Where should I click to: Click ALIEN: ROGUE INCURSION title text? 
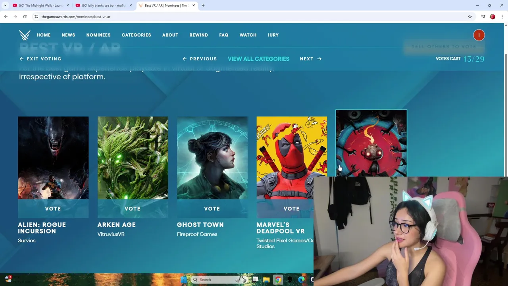pos(42,228)
